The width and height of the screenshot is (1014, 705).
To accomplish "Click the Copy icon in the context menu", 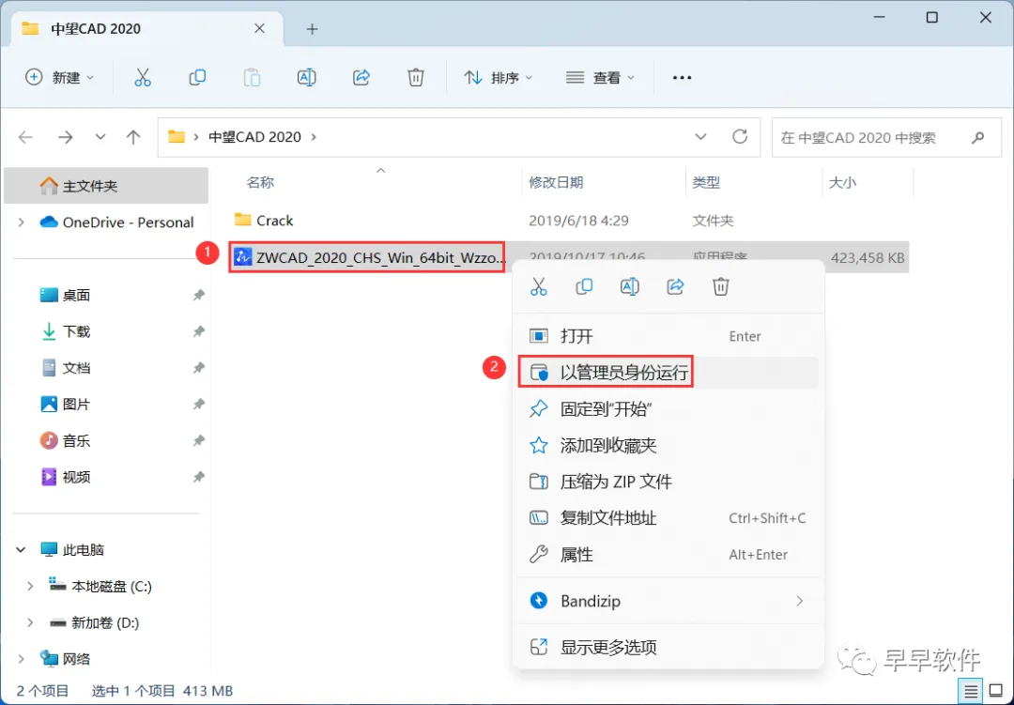I will [584, 286].
